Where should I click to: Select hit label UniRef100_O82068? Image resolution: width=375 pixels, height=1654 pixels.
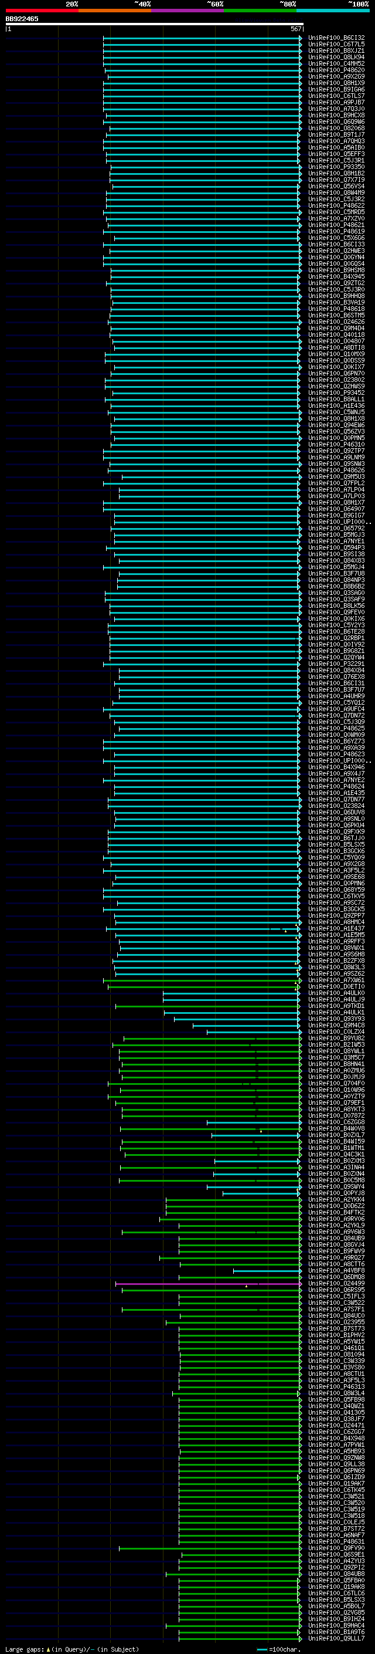coord(336,128)
